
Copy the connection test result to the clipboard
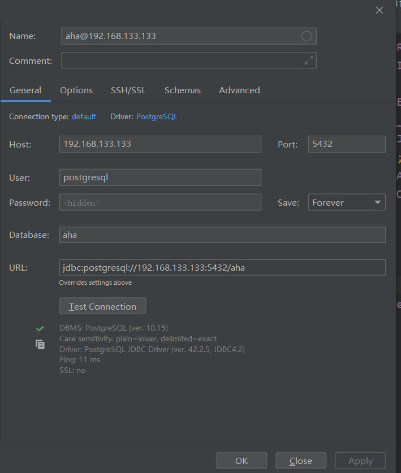coord(40,344)
